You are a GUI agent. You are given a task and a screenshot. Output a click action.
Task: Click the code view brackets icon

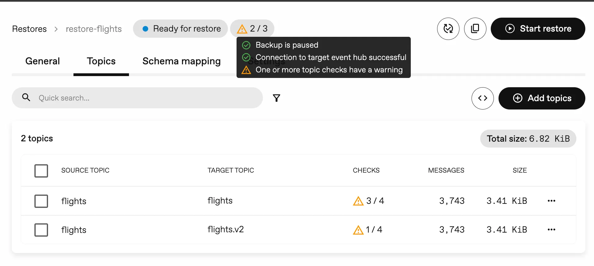(x=482, y=98)
